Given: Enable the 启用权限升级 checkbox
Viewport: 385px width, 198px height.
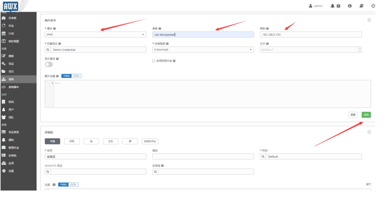Looking at the screenshot, I should click(153, 61).
